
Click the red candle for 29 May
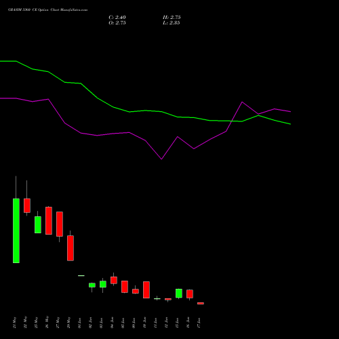coord(71,248)
